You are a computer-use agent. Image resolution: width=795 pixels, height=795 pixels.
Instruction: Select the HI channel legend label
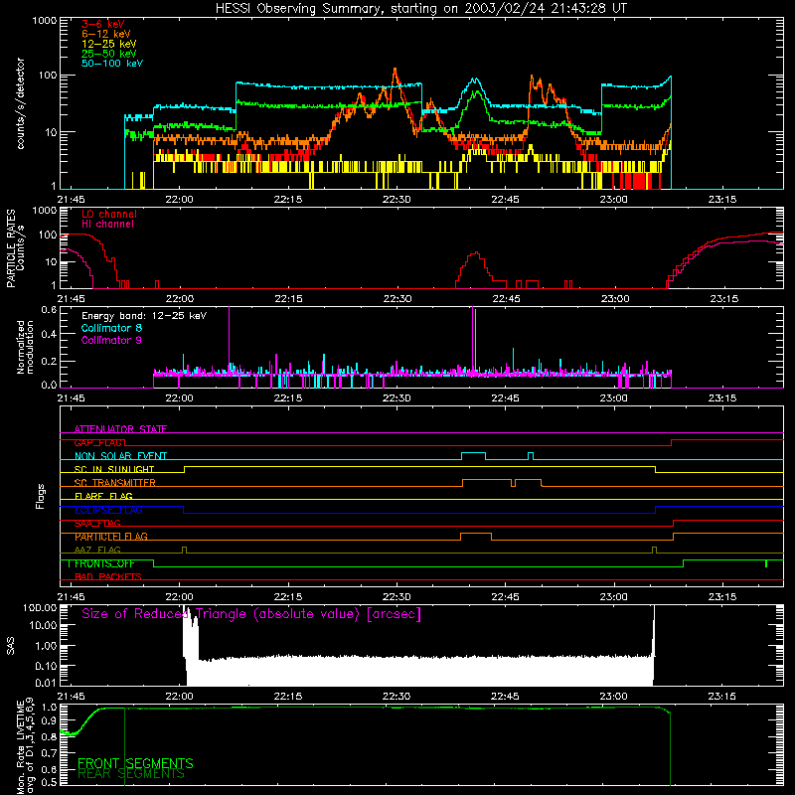(107, 225)
